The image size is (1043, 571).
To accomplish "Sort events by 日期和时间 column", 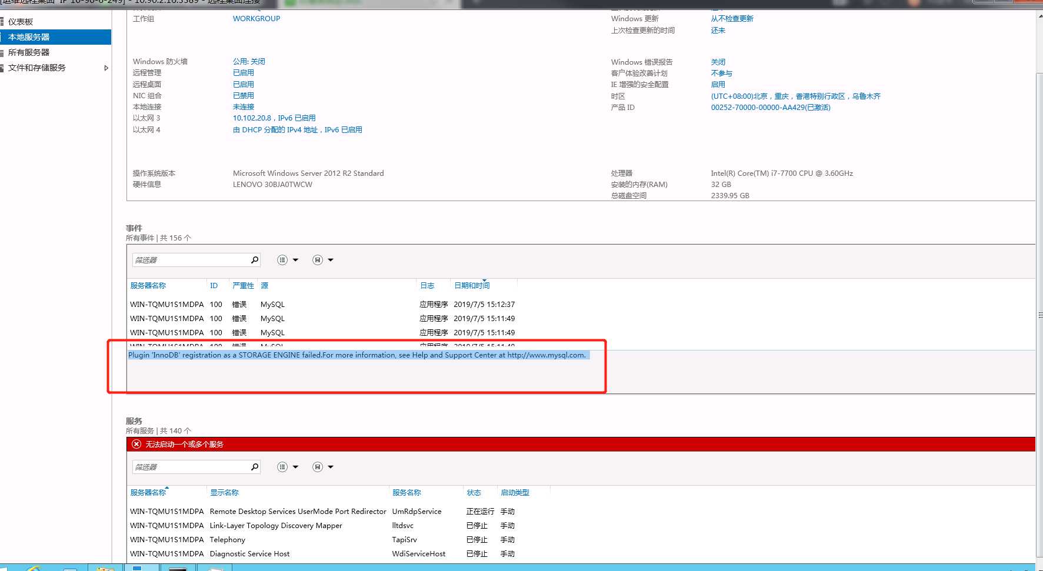I will 472,286.
